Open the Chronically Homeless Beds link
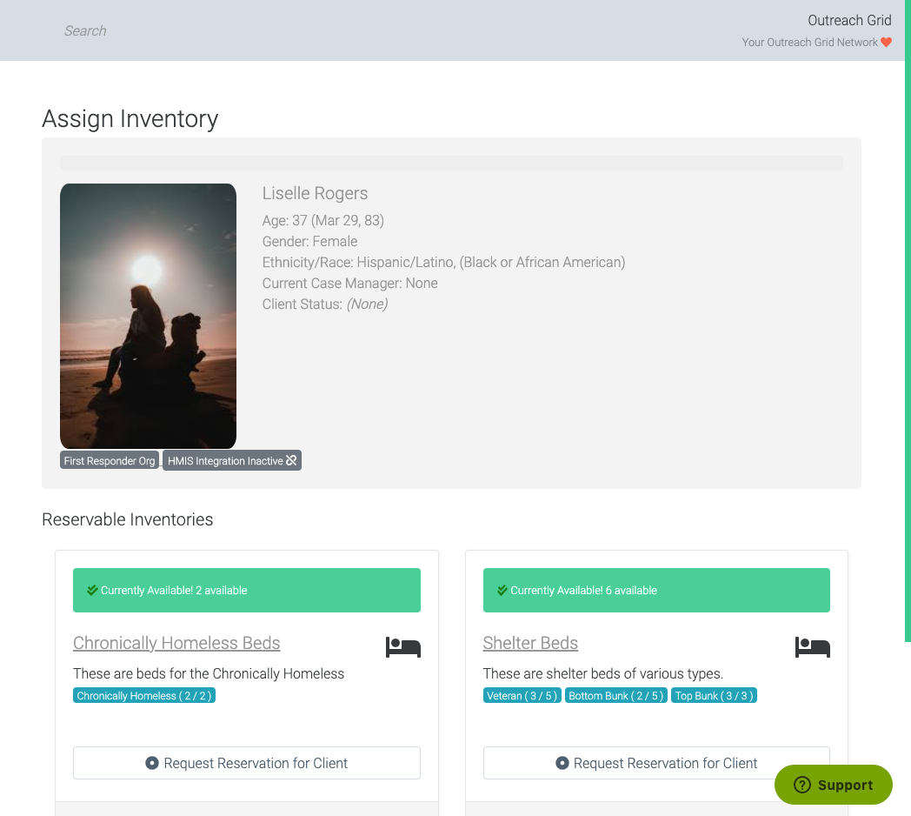This screenshot has width=911, height=816. (176, 643)
